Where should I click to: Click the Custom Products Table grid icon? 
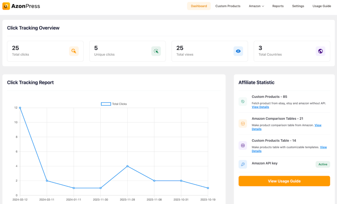(243, 146)
